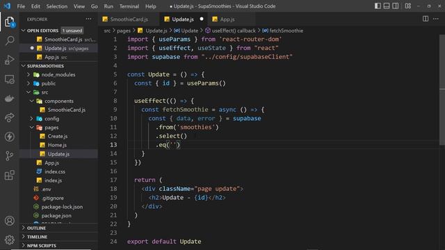
Task: Click unsaved dot on Update.js tab
Action: 202,19
